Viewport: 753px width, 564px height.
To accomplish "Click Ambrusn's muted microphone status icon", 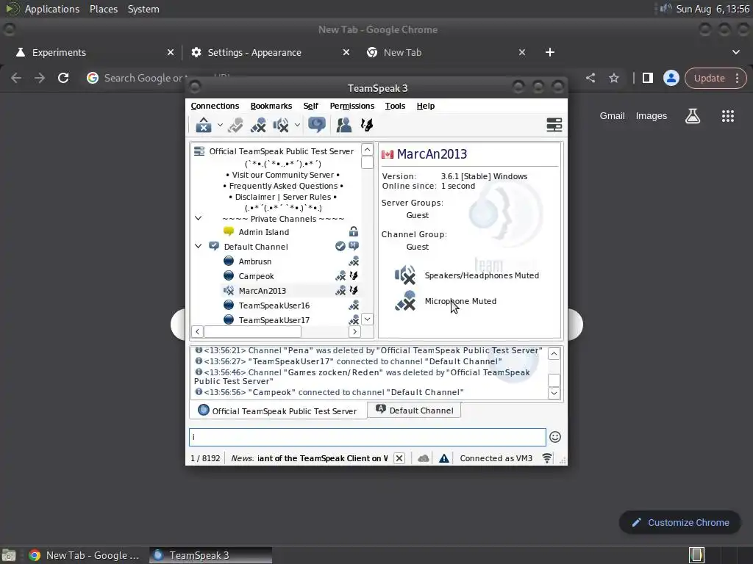I will coord(354,261).
